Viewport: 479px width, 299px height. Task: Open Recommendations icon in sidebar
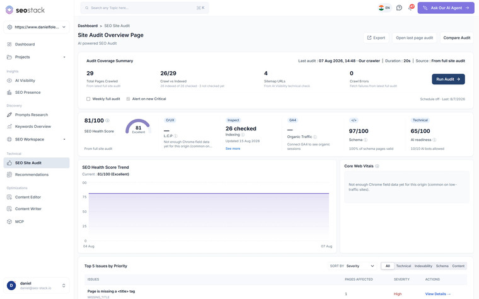[9, 174]
